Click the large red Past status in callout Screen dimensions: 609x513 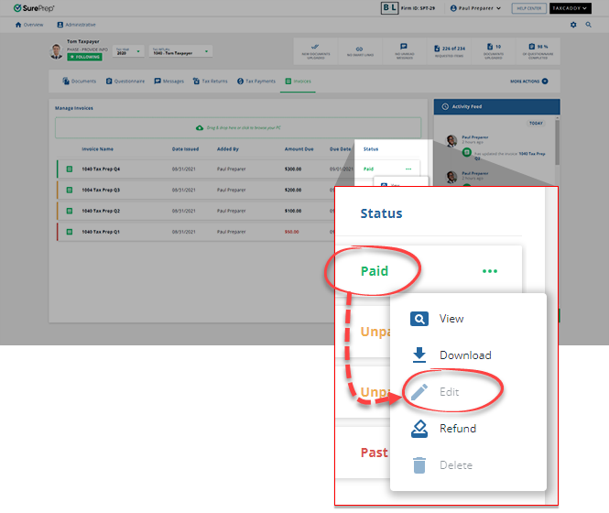375,453
